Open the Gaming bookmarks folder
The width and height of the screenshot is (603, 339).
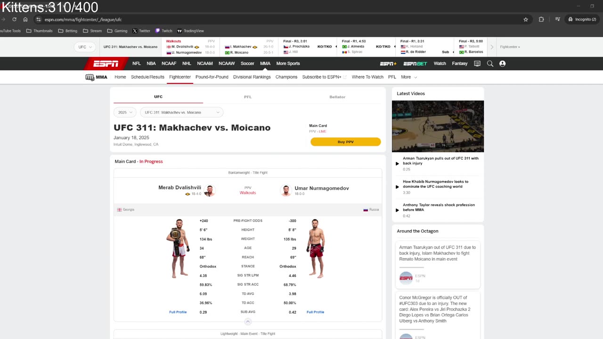click(117, 31)
